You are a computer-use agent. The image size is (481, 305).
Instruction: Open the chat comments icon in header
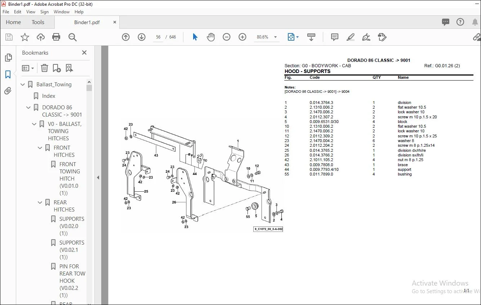point(446,22)
